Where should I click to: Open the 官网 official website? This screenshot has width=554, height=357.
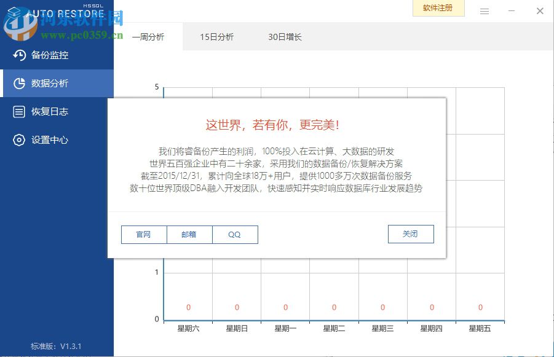143,234
